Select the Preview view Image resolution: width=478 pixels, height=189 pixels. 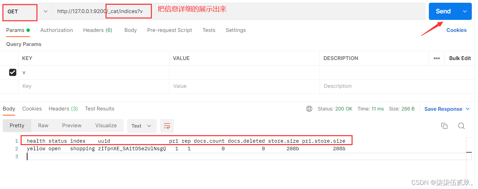pyautogui.click(x=72, y=126)
